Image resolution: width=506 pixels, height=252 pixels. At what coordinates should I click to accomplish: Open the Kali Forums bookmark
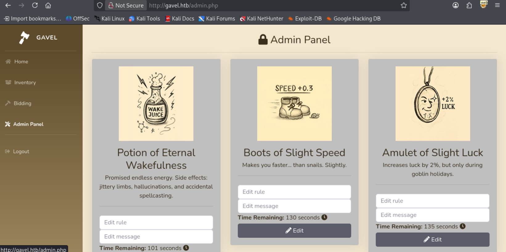click(x=217, y=18)
